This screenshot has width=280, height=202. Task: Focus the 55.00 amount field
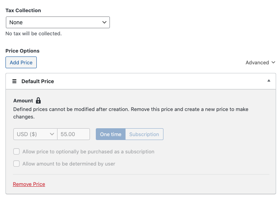coord(74,134)
